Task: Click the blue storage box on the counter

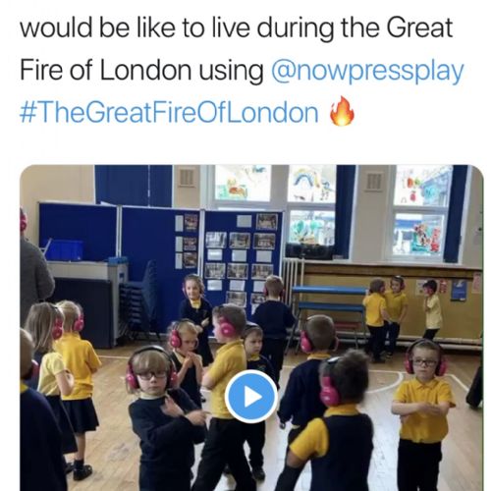Action: pos(63,250)
